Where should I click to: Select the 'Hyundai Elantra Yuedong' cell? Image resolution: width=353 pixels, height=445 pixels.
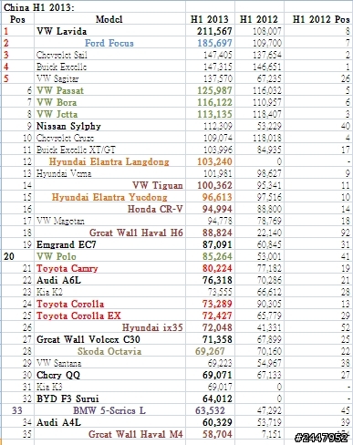109,197
